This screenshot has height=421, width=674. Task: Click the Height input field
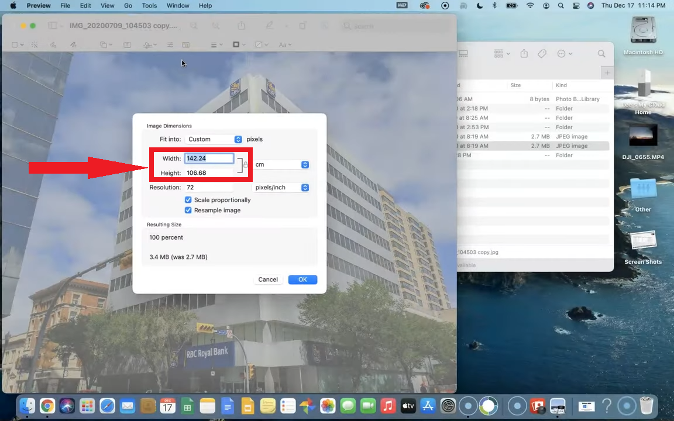(209, 172)
